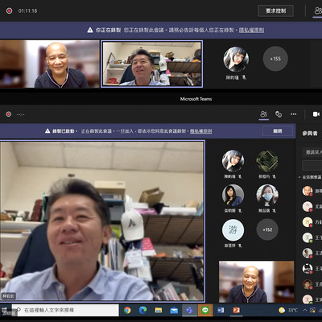The height and width of the screenshot is (322, 322).
Task: Expand the system tray hidden icons chevron
Action: pyautogui.click(x=305, y=310)
